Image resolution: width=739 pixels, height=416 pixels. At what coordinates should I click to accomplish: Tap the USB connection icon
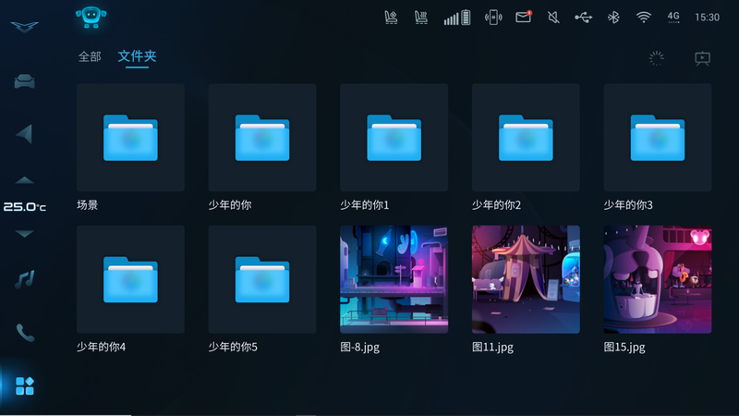click(x=584, y=18)
